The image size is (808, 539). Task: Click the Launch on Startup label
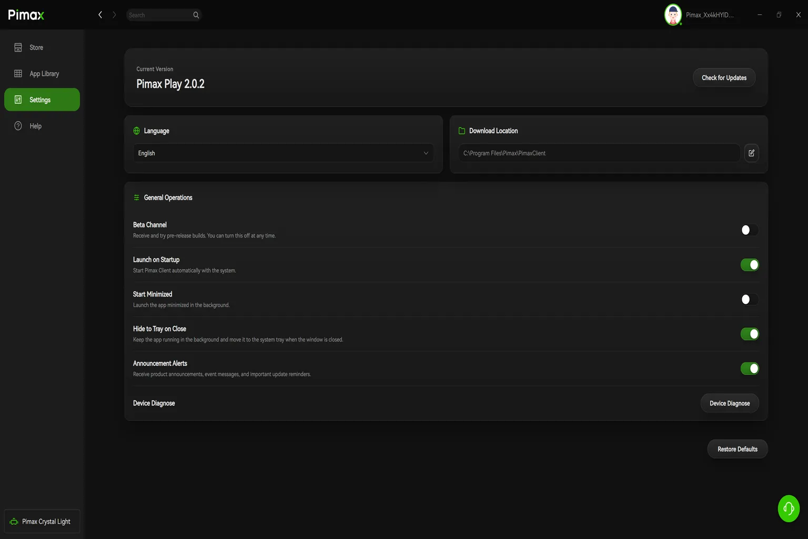point(156,259)
